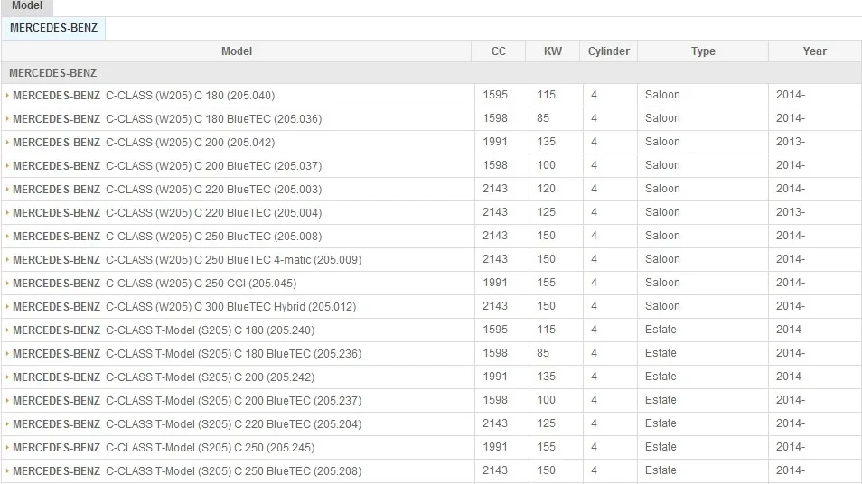Expand the T-Model C 250 (205.245) arrow
This screenshot has width=862, height=484.
(x=7, y=447)
